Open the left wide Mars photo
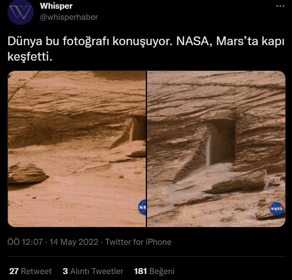Screen dimensions: 292x280 (76, 149)
